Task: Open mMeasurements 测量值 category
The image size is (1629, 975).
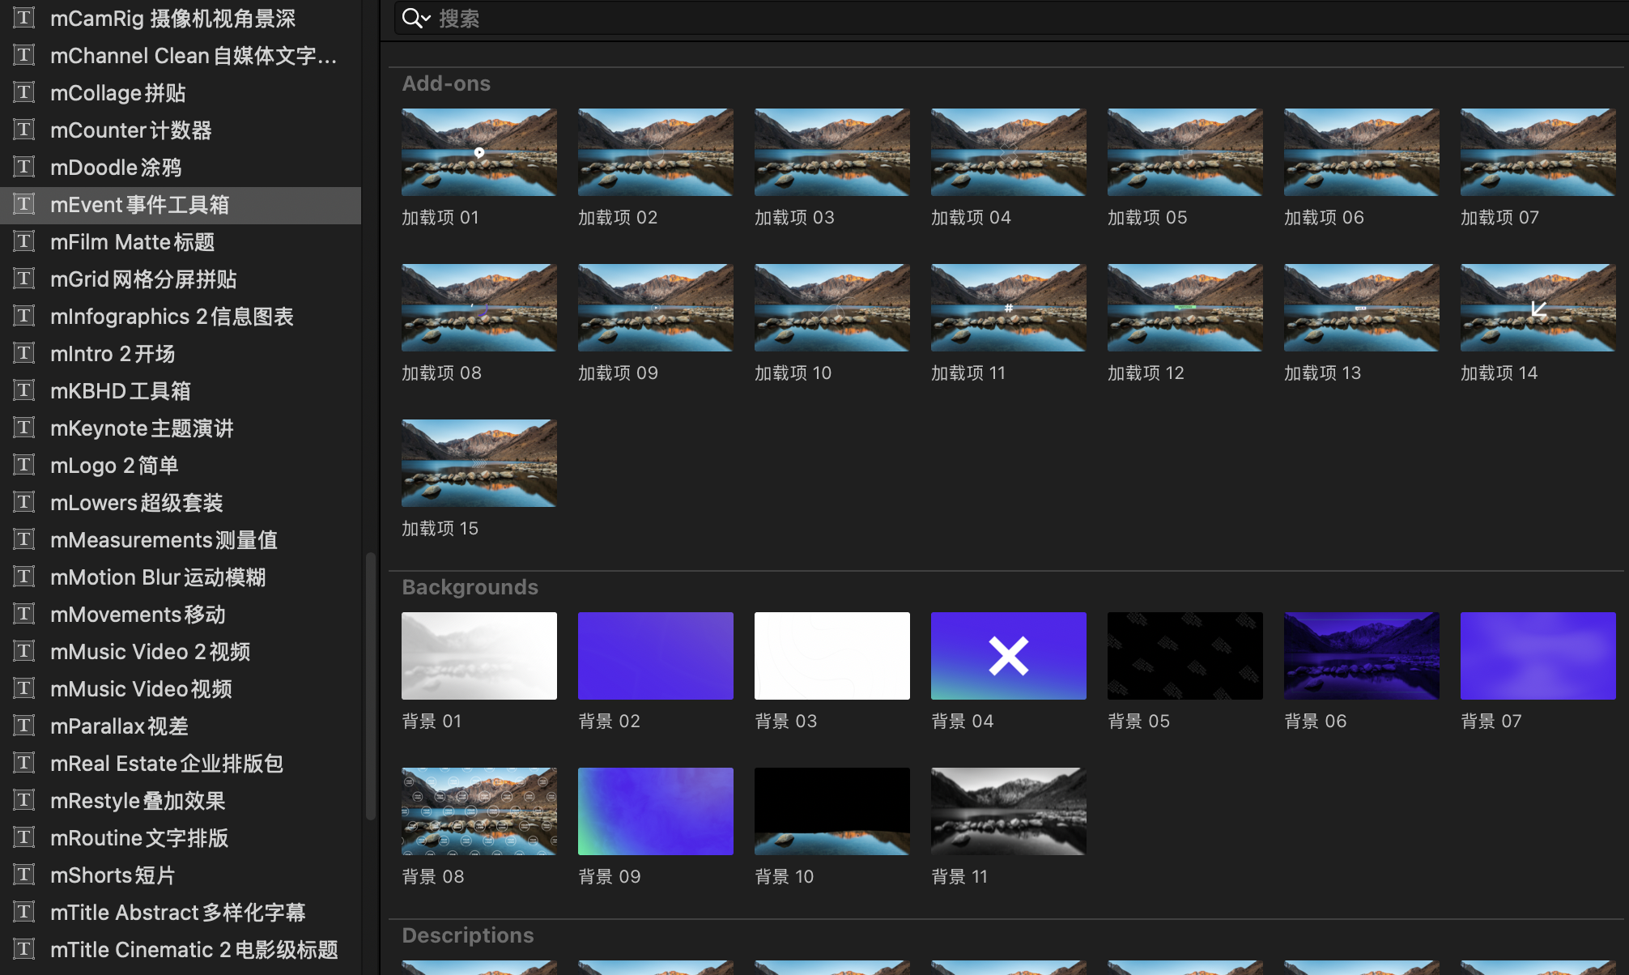Action: coord(181,540)
